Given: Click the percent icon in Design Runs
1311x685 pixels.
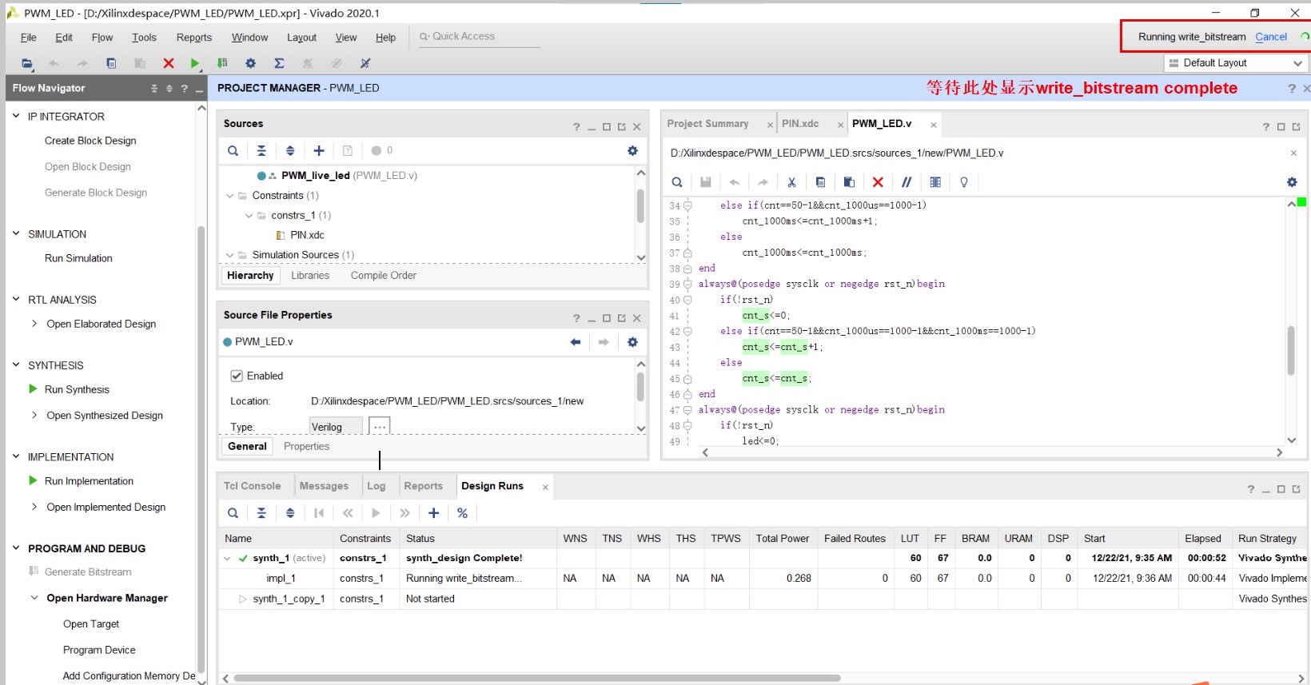Looking at the screenshot, I should (462, 513).
